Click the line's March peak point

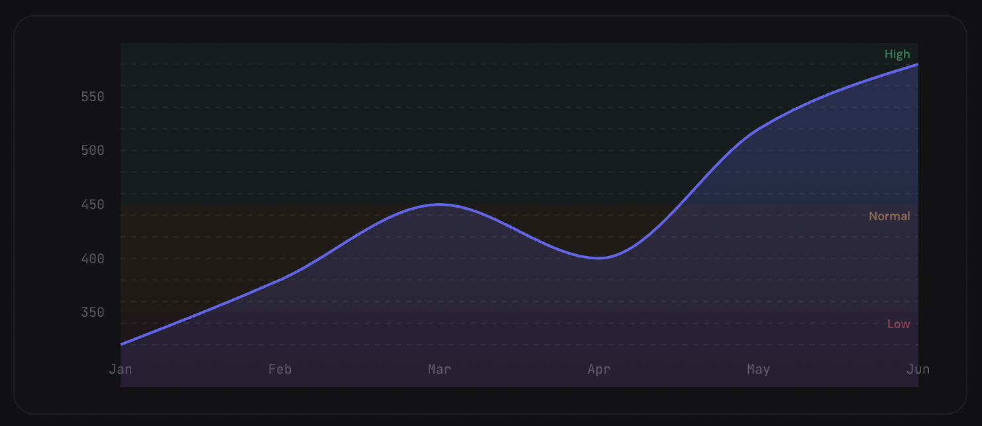point(439,204)
